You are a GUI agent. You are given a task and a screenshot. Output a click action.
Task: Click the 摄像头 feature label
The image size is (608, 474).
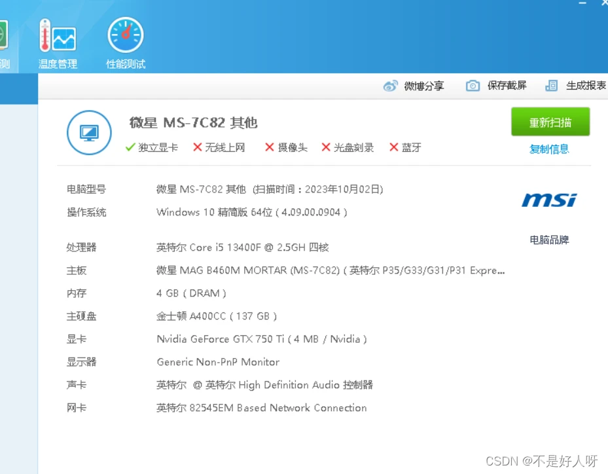click(x=293, y=147)
